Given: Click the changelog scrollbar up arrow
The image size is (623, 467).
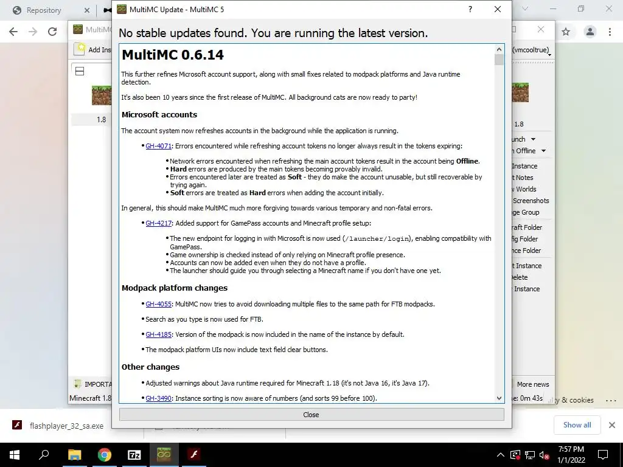Looking at the screenshot, I should pyautogui.click(x=499, y=49).
